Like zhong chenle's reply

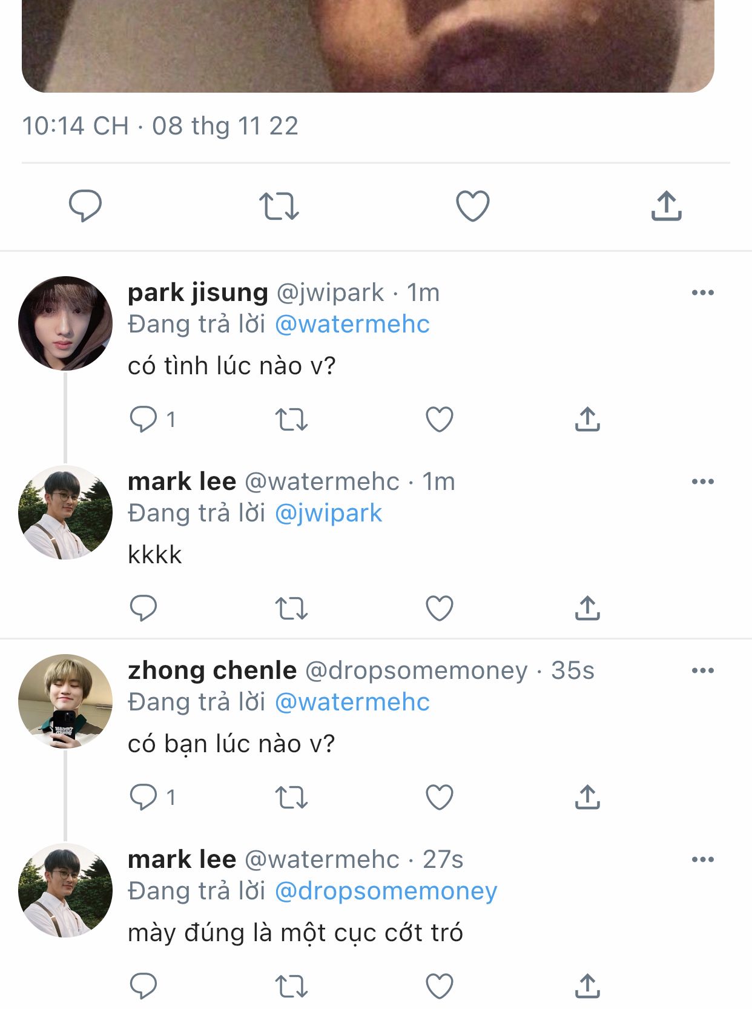tap(440, 797)
